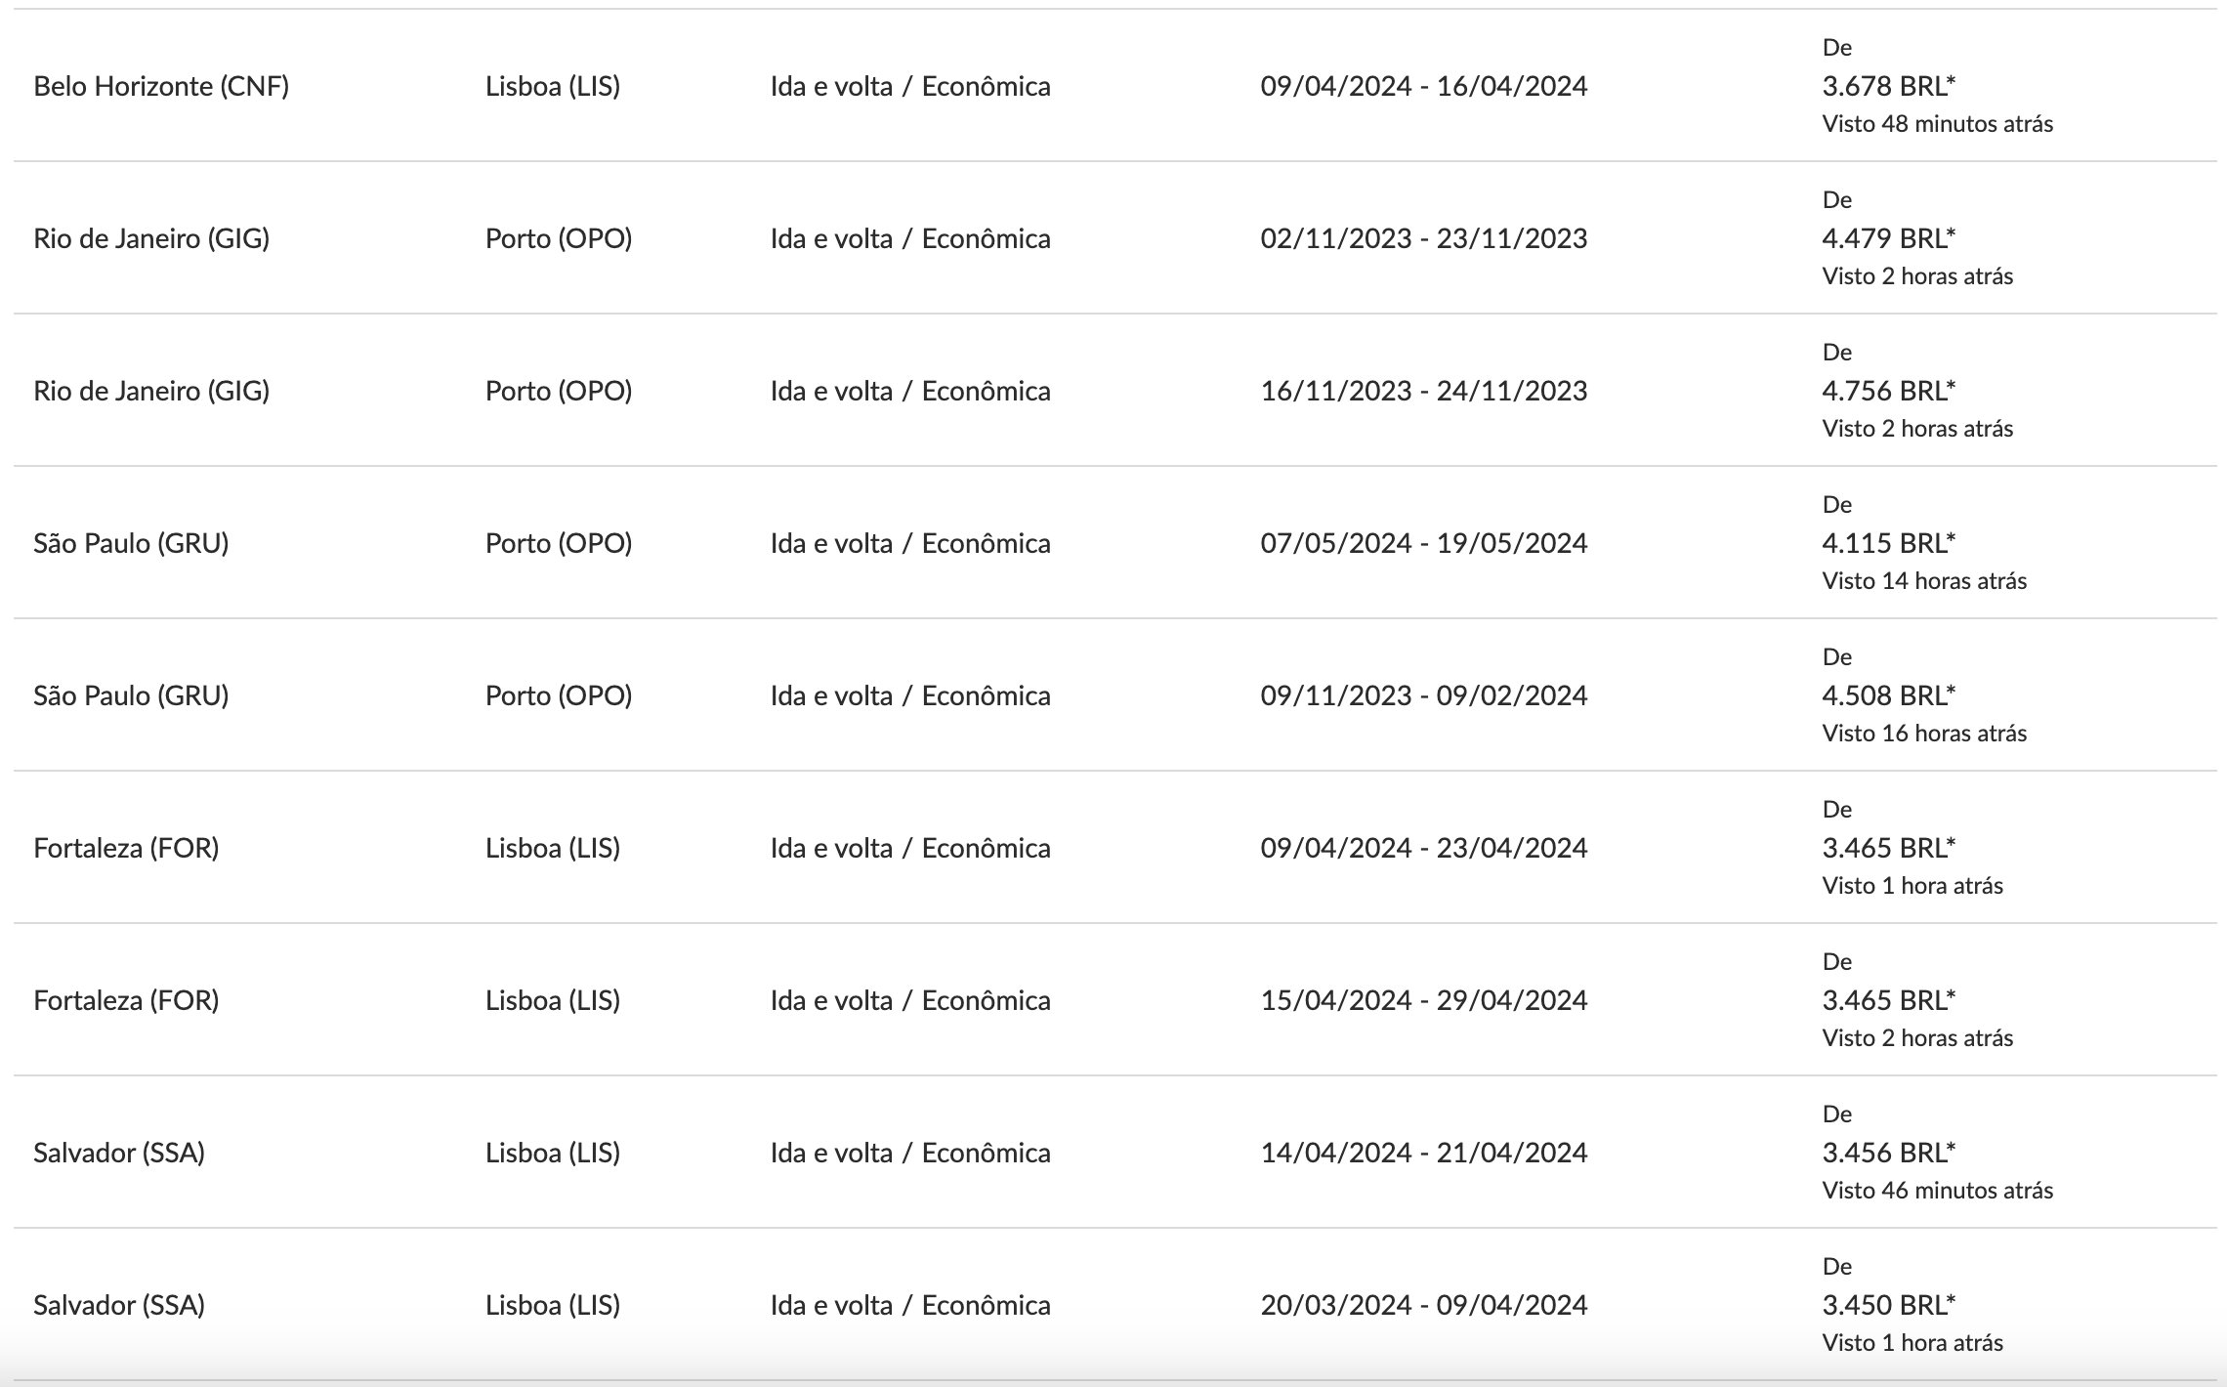Select the 3.456 BRL Salvador fare
This screenshot has width=2227, height=1387.
pos(1888,1153)
